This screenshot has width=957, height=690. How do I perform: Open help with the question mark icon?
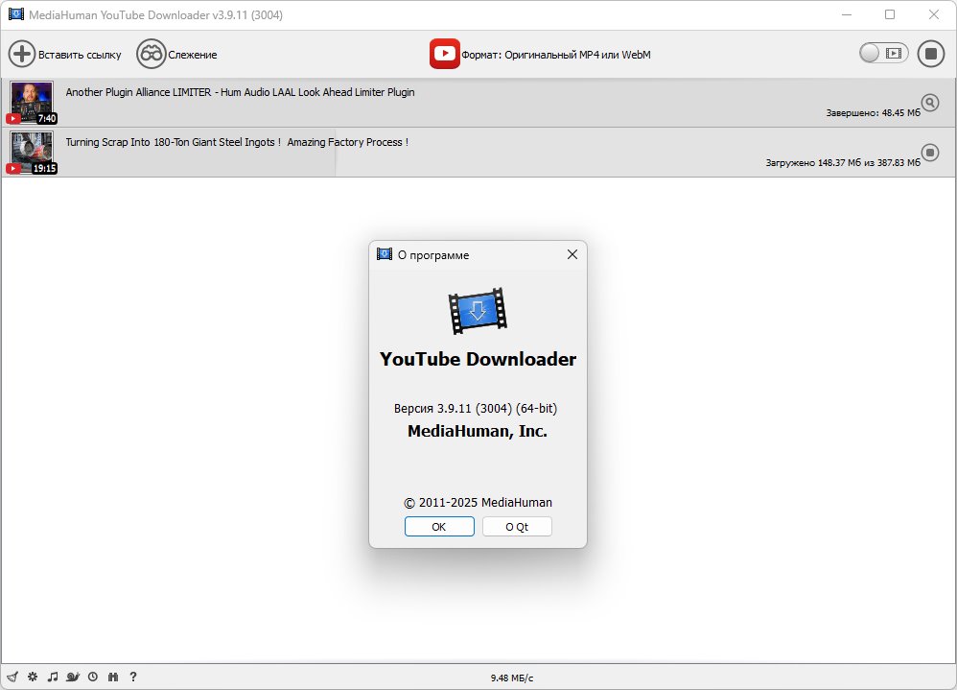coord(133,677)
